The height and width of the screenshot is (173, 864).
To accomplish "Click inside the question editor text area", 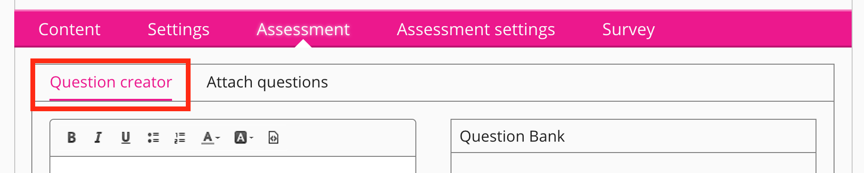I will click(x=233, y=165).
